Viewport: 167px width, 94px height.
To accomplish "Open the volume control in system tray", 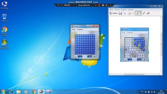I will click(155, 92).
